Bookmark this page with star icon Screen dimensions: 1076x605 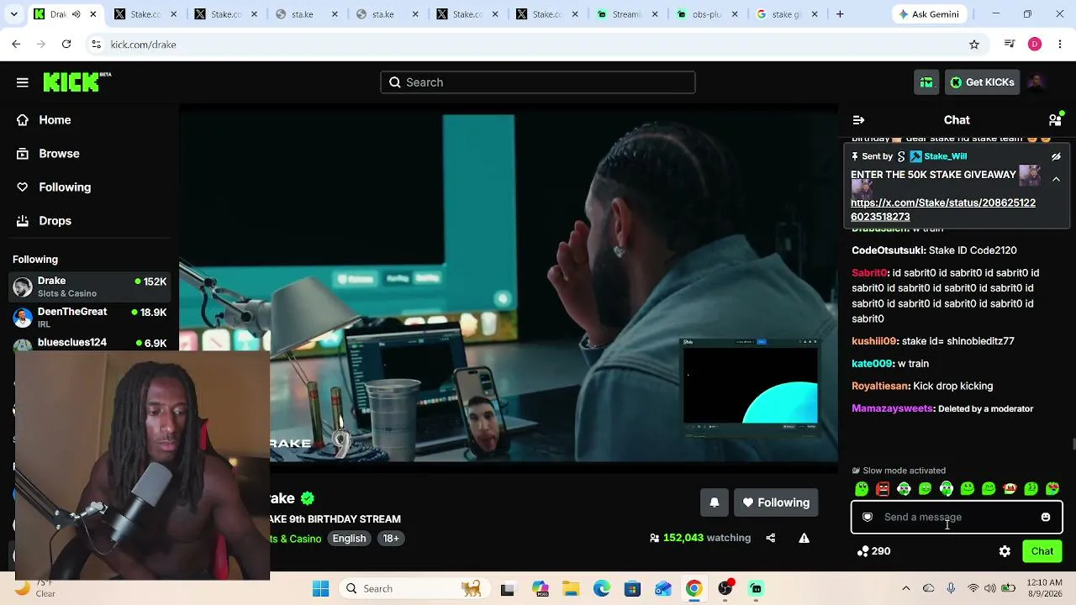tap(974, 45)
